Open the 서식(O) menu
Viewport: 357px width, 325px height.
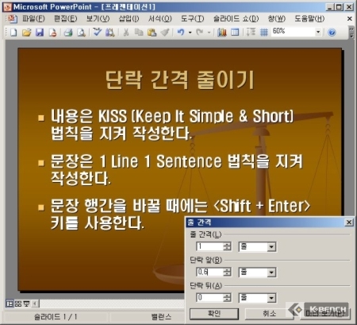tap(159, 18)
